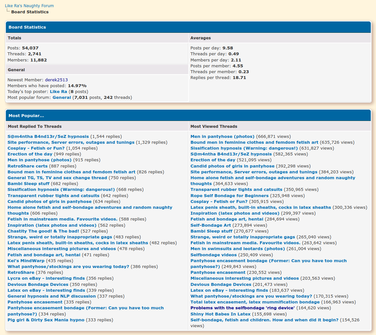View newest member derek2513's profile
Image resolution: width=376 pixels, height=335 pixels.
click(x=56, y=80)
